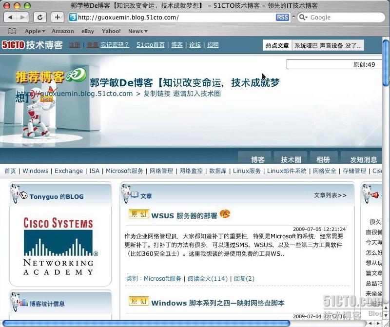This screenshot has height=327, width=390.
Task: Open the ISA category link
Action: coord(94,171)
